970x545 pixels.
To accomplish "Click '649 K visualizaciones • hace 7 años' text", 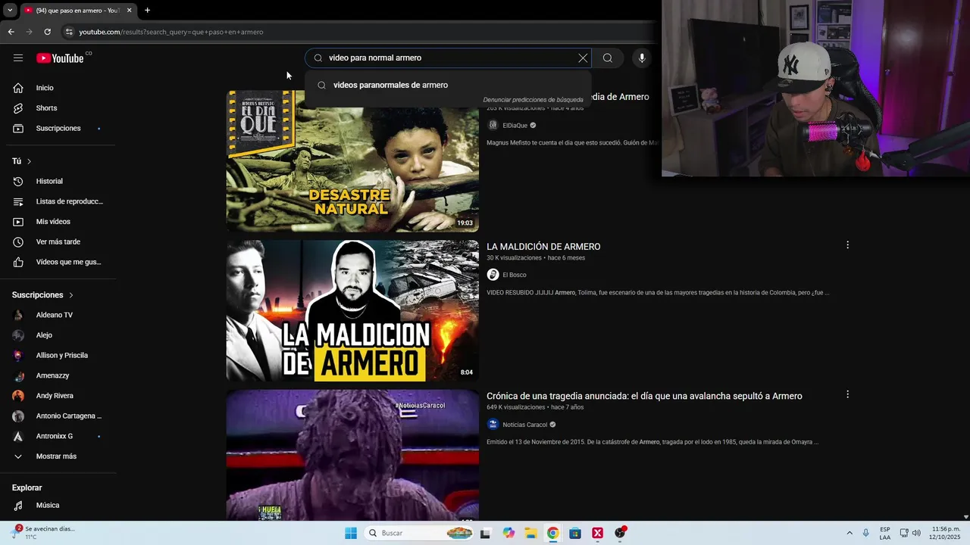I will pyautogui.click(x=535, y=407).
